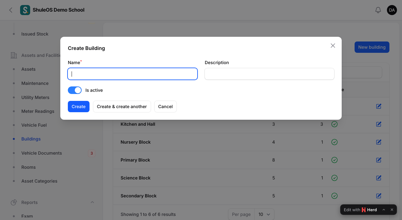The image size is (402, 220).
Task: Select Vehicle Documents menu item
Action: pos(42,153)
